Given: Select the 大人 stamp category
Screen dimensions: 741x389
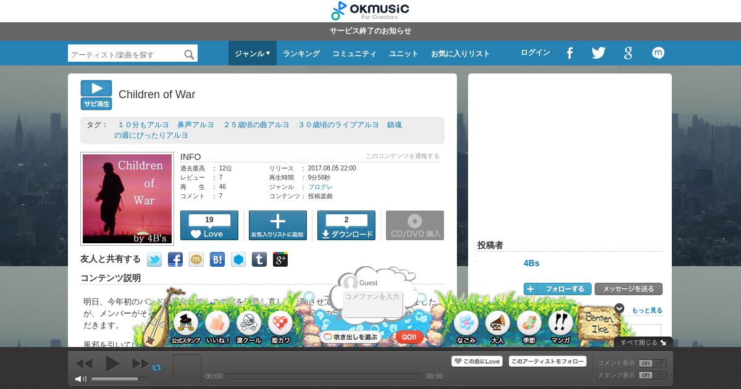Looking at the screenshot, I should click(x=498, y=327).
